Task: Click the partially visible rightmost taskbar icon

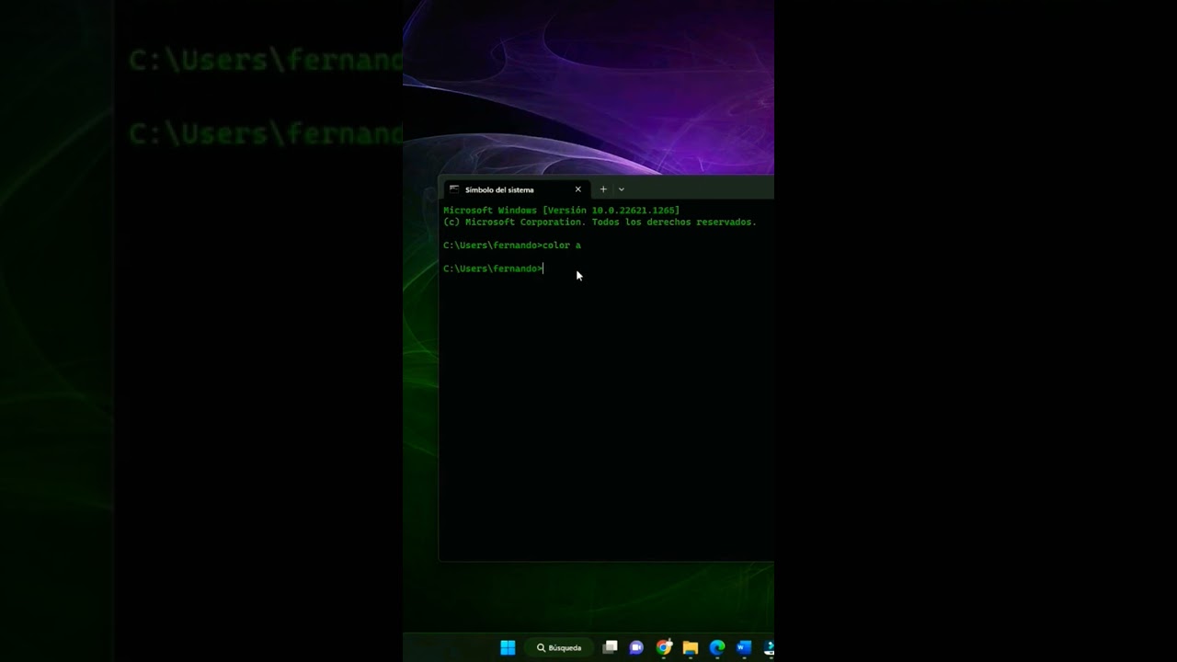Action: point(768,647)
